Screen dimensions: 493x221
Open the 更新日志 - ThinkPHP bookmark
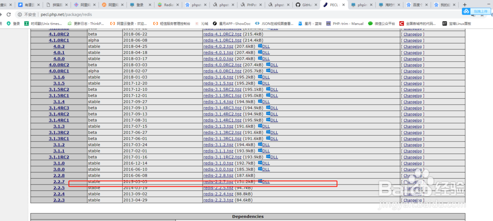pos(86,23)
